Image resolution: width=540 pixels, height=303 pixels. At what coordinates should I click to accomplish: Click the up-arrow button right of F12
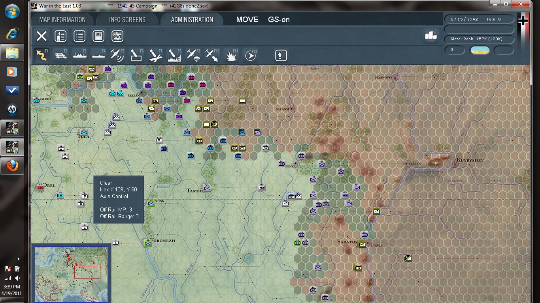pyautogui.click(x=281, y=55)
